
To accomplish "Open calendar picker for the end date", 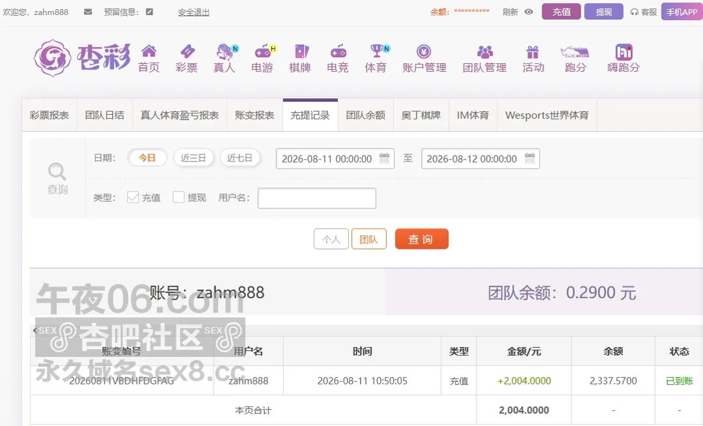I will [530, 158].
